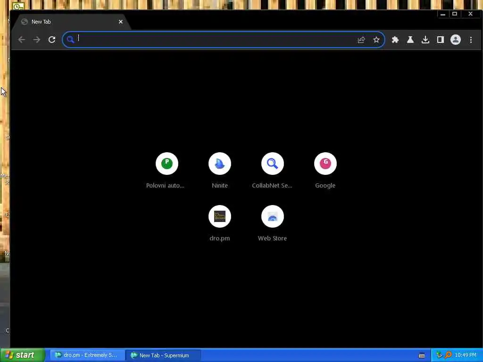This screenshot has width=483, height=362.
Task: Open the dro.pm shortcut
Action: tap(220, 223)
